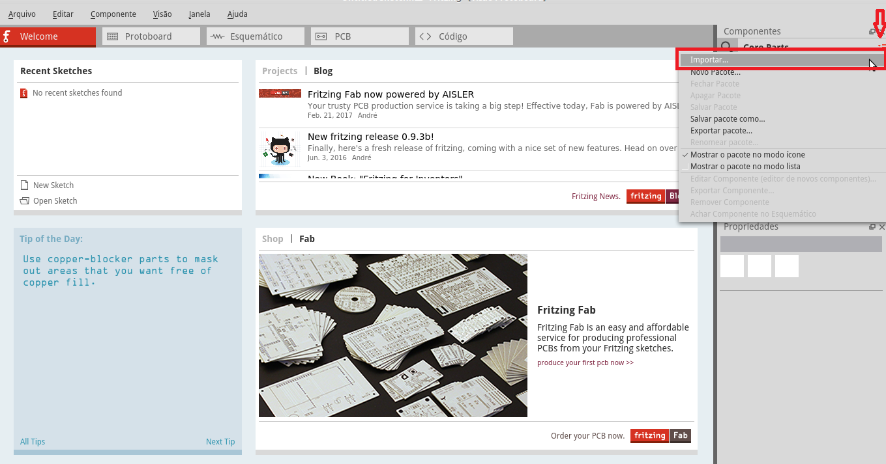Viewport: 886px width, 464px height.
Task: Open the Fritzing Fab now powered by AISLER post
Action: (x=391, y=94)
